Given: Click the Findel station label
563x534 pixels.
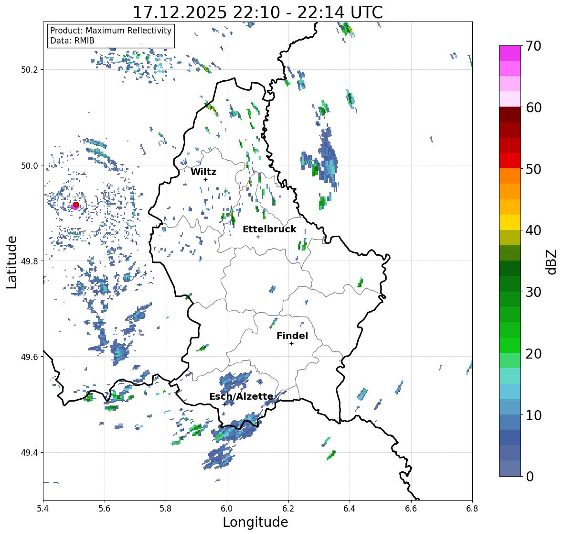Looking at the screenshot, I should [292, 336].
